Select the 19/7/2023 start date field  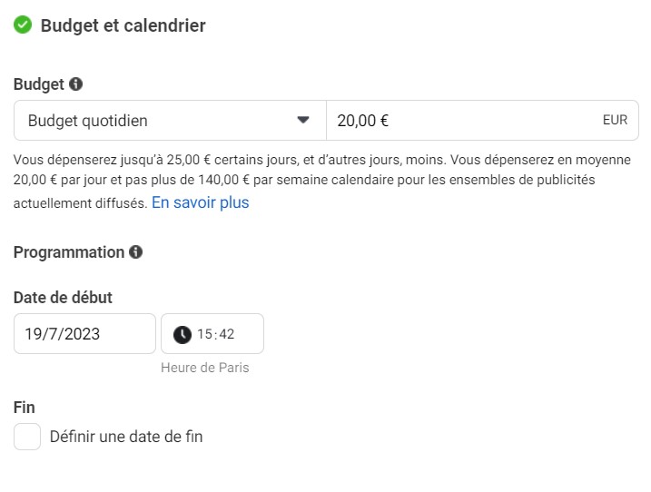(x=84, y=334)
